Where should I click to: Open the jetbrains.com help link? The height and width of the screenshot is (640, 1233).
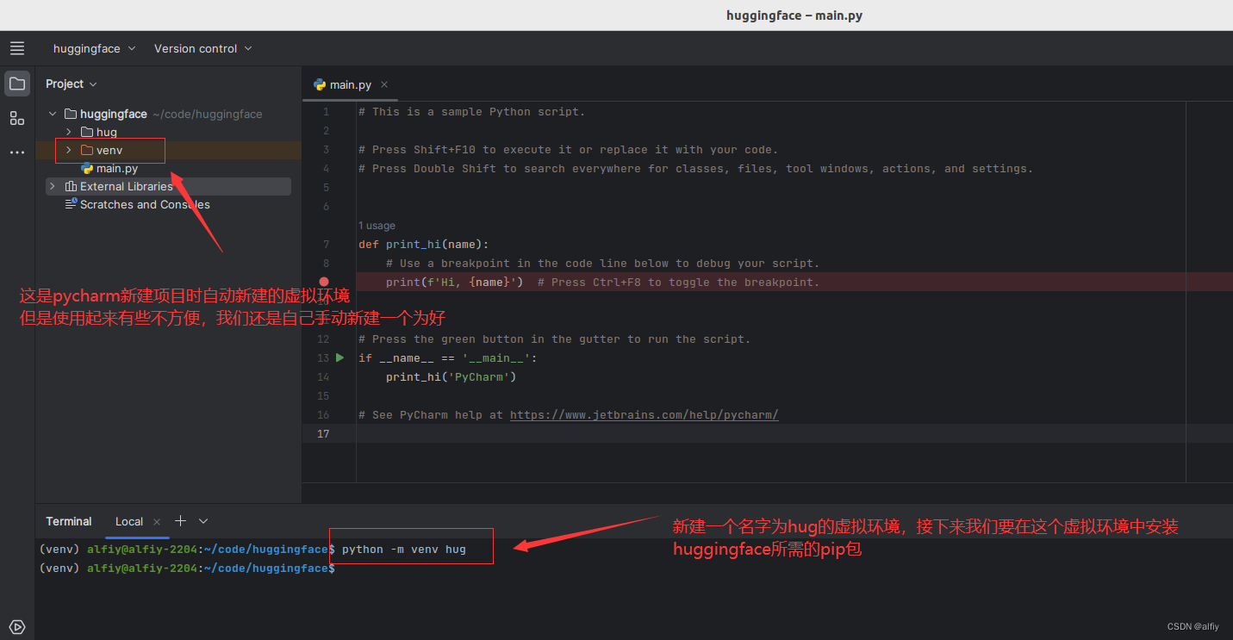click(x=644, y=414)
